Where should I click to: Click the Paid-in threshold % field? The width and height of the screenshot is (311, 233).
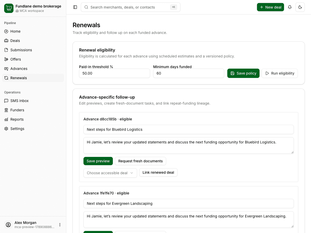pyautogui.click(x=115, y=73)
